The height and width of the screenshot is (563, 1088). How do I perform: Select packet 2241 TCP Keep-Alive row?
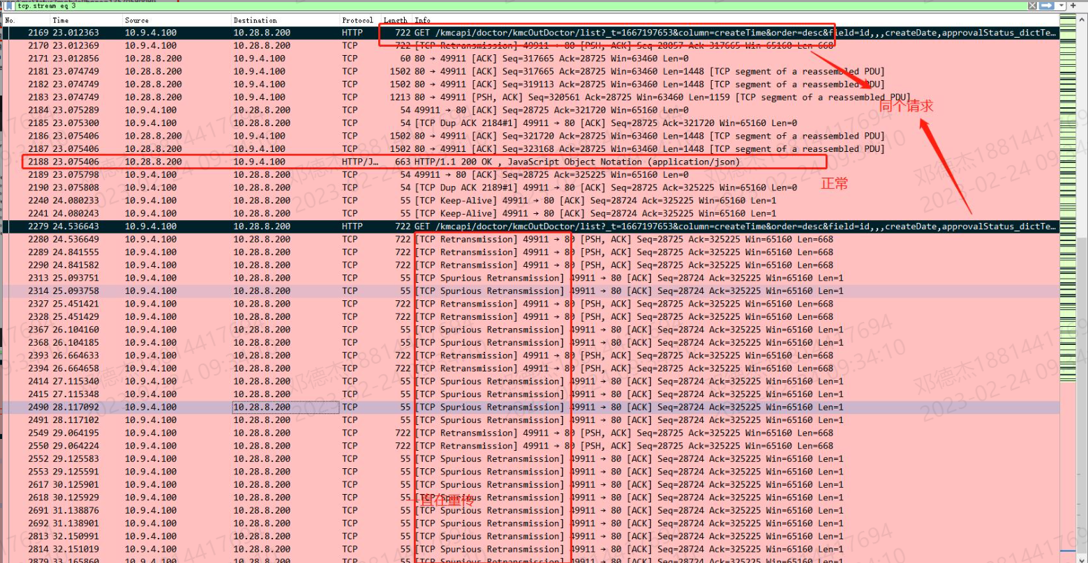(530, 213)
